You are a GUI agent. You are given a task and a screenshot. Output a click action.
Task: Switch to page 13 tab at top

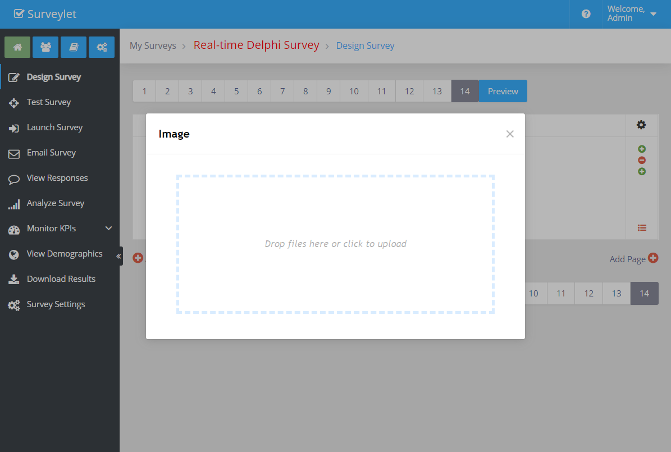point(437,91)
